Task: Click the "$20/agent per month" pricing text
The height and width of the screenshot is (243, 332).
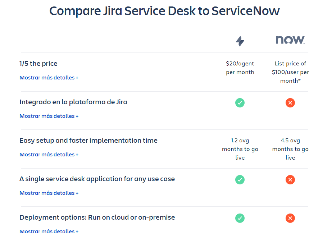Action: pos(240,68)
